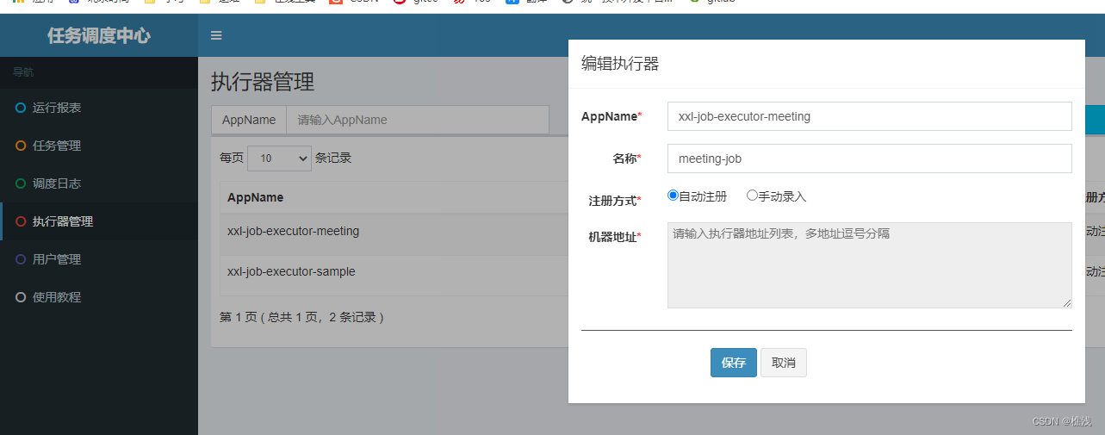Click the 任务调度中心 logo link
This screenshot has height=435, width=1105.
click(99, 35)
